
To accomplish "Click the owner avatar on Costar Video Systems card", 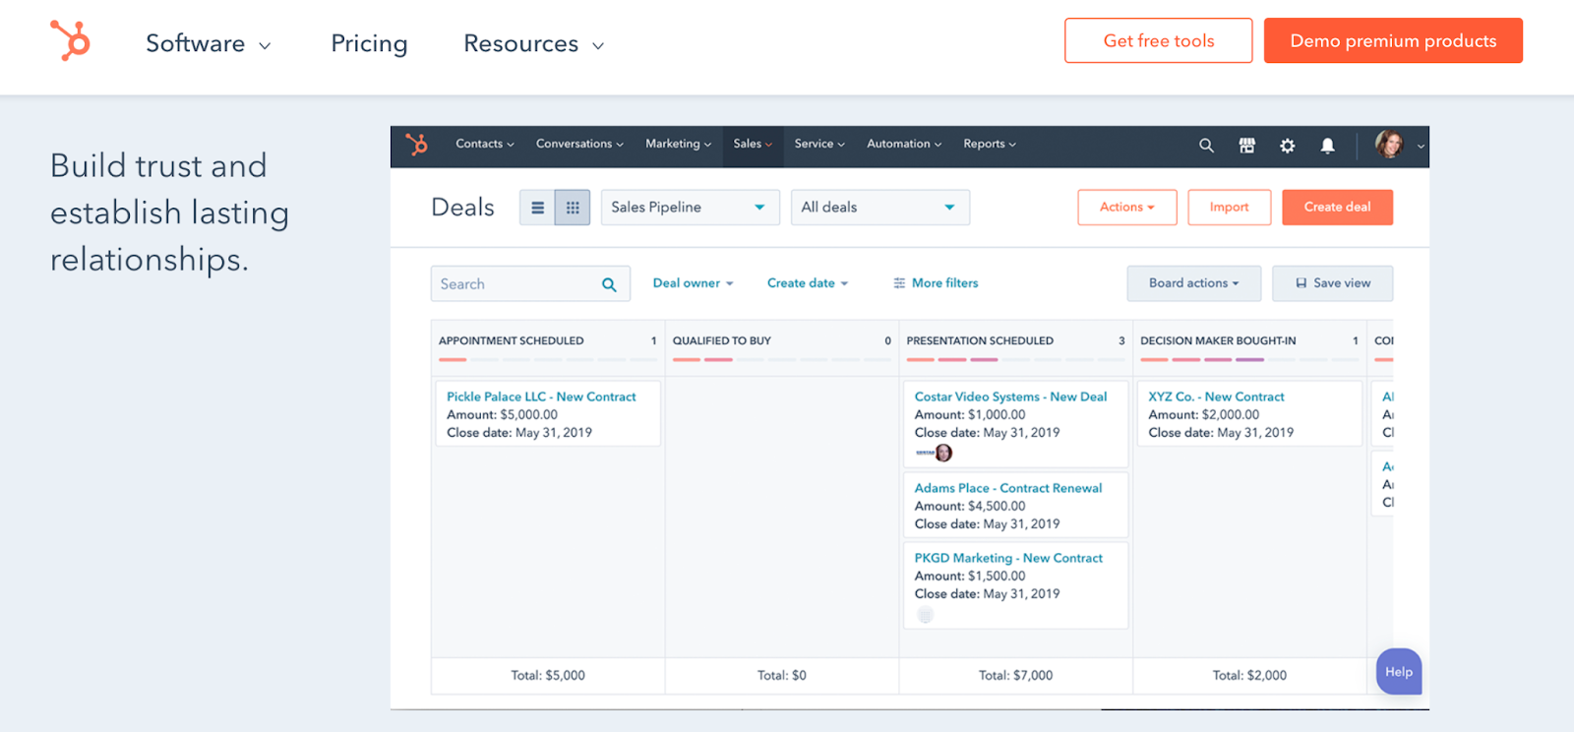I will (x=943, y=453).
